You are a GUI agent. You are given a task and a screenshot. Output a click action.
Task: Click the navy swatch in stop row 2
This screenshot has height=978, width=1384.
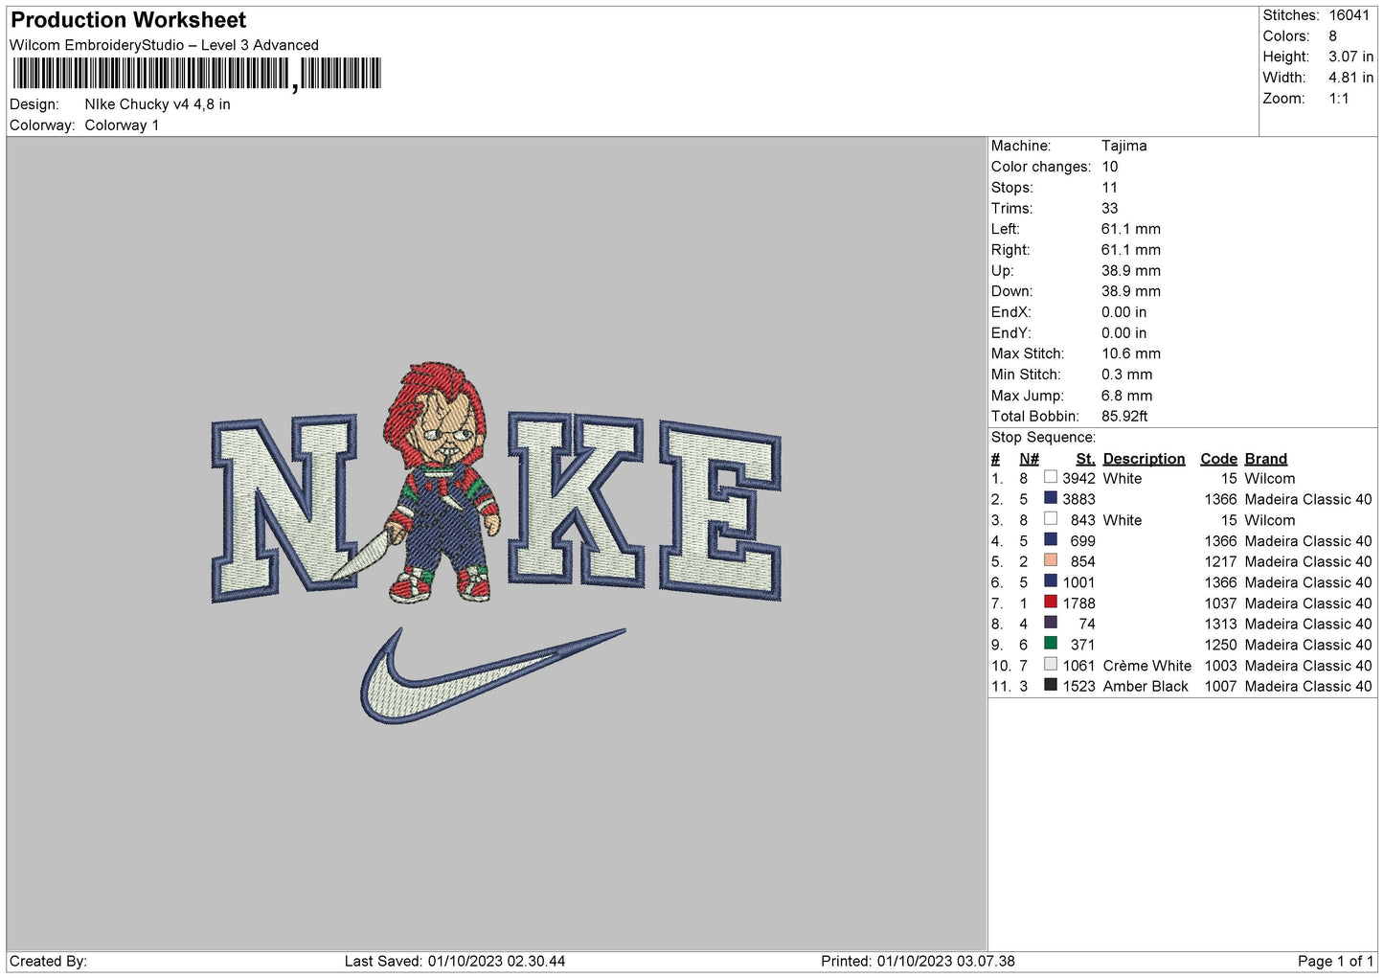(1051, 498)
